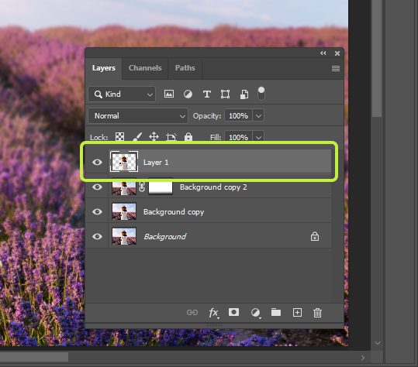Switch to the Layers tab
The height and width of the screenshot is (367, 418).
pyautogui.click(x=104, y=68)
